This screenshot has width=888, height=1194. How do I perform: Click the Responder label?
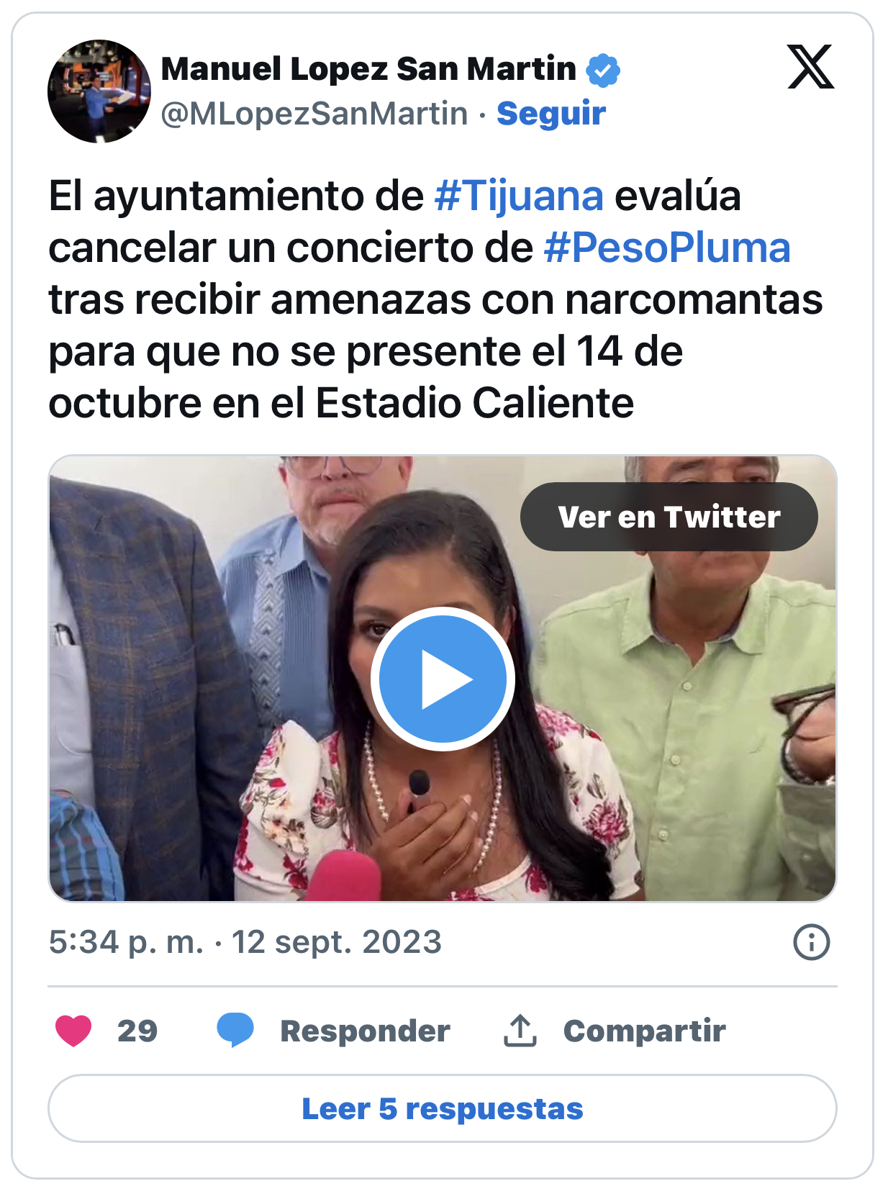click(x=365, y=1031)
